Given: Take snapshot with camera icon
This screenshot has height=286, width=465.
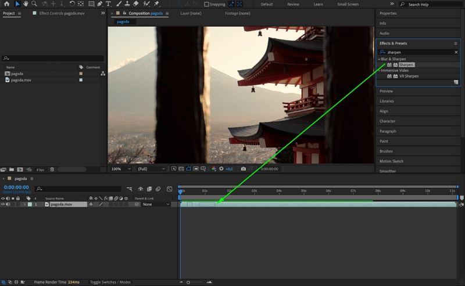Looking at the screenshot, I should (242, 169).
